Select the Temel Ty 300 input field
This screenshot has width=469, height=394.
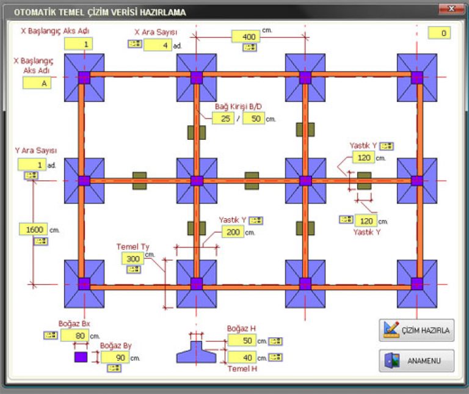(133, 258)
